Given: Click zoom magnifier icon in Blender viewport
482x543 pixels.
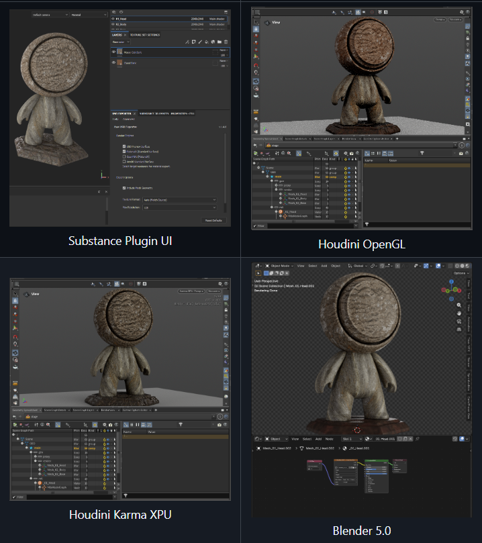Looking at the screenshot, I should pos(459,305).
